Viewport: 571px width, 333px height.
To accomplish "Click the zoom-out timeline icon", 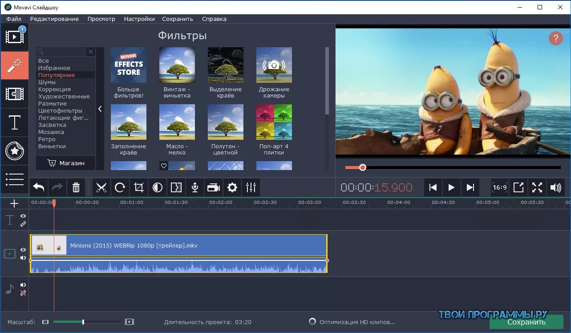I will 45,322.
